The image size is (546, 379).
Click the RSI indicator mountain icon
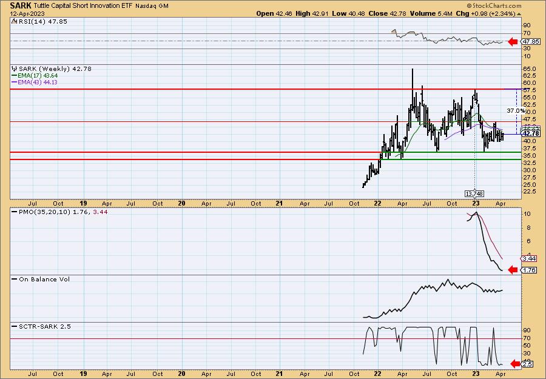(x=14, y=21)
